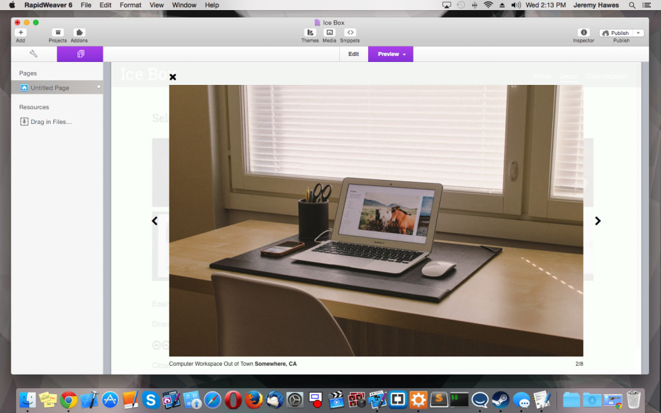
Task: Click the Drag in Files resources item
Action: pos(46,122)
